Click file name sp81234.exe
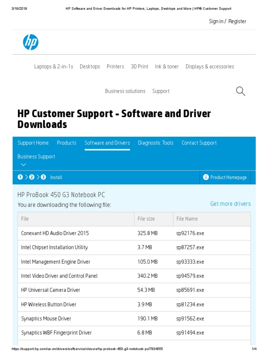 tap(190, 305)
